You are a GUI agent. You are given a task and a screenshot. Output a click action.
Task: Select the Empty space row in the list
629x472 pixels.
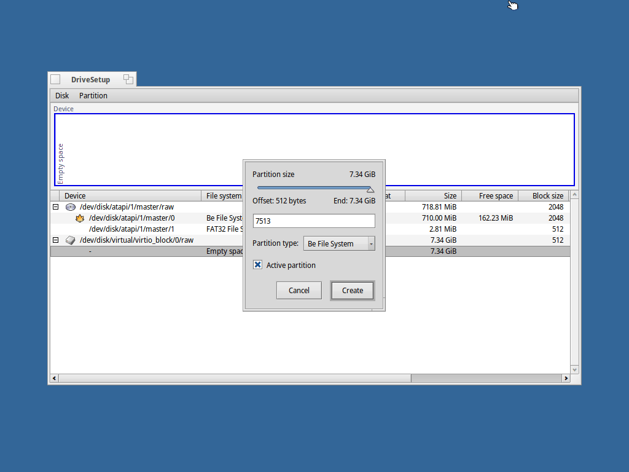(x=310, y=251)
